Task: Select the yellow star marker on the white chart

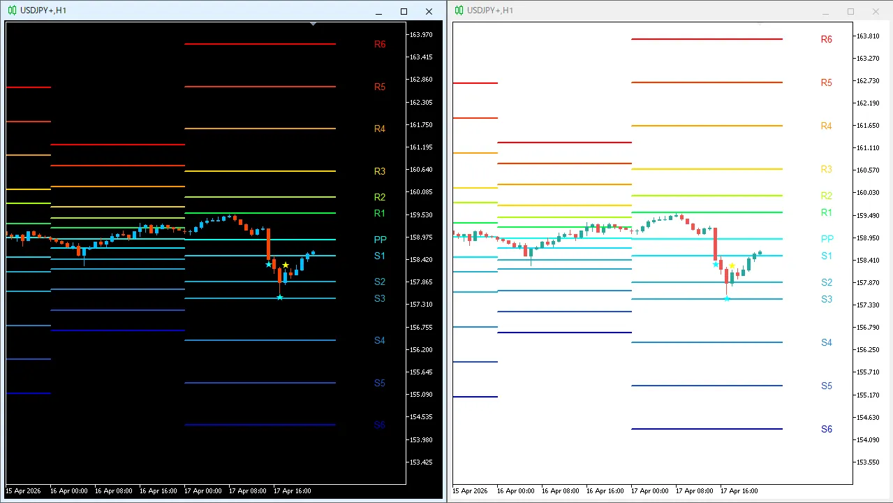Action: [732, 266]
